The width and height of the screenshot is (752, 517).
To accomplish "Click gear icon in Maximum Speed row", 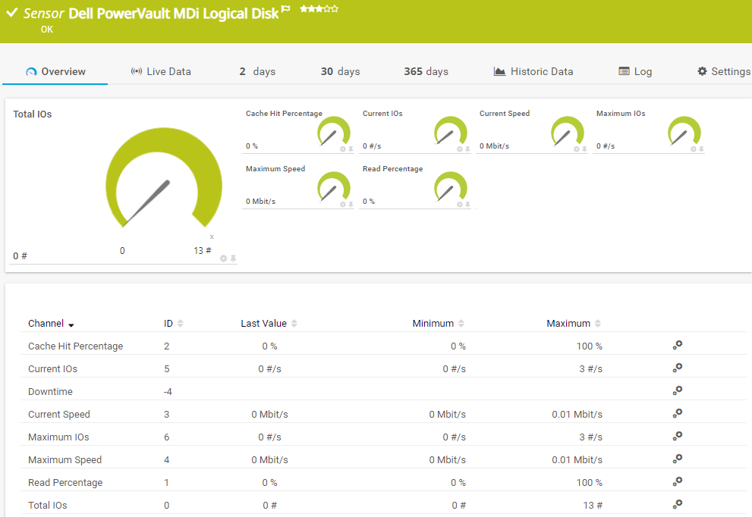I will [x=678, y=459].
